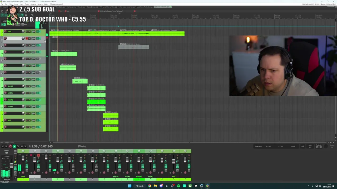Click the master mixer volume fader
Image resolution: width=337 pixels, height=189 pixels.
point(11,166)
